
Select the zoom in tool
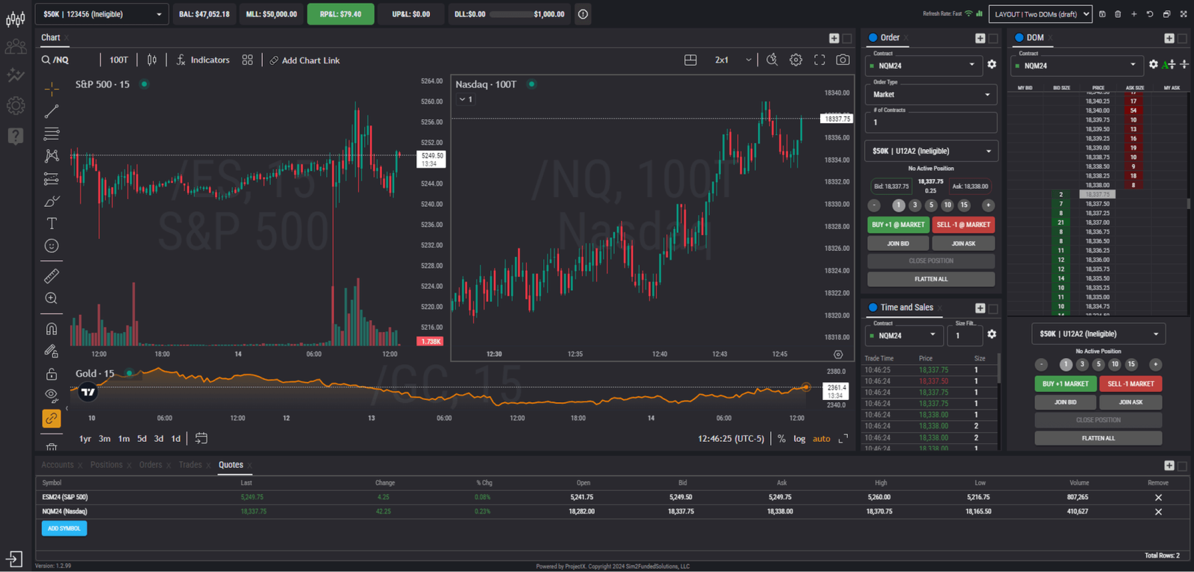(52, 298)
